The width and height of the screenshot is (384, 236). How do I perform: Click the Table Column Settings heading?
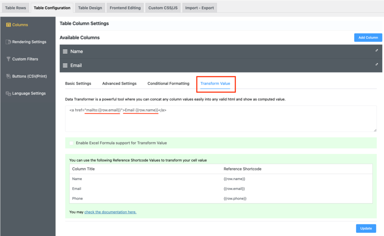point(84,24)
